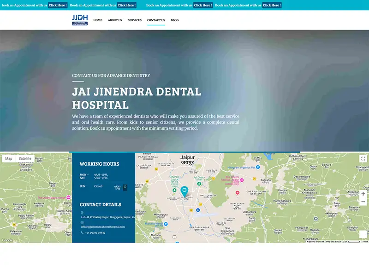Enter fullscreen mode on the Google map

[x=363, y=158]
